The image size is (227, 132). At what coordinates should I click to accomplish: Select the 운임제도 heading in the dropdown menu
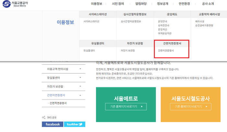point(172,14)
